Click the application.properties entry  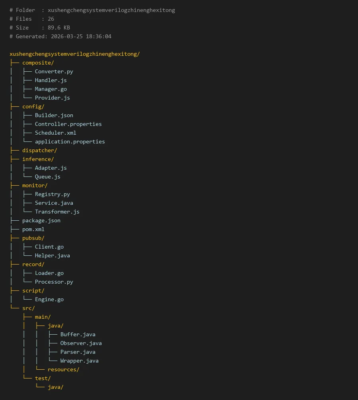70,141
